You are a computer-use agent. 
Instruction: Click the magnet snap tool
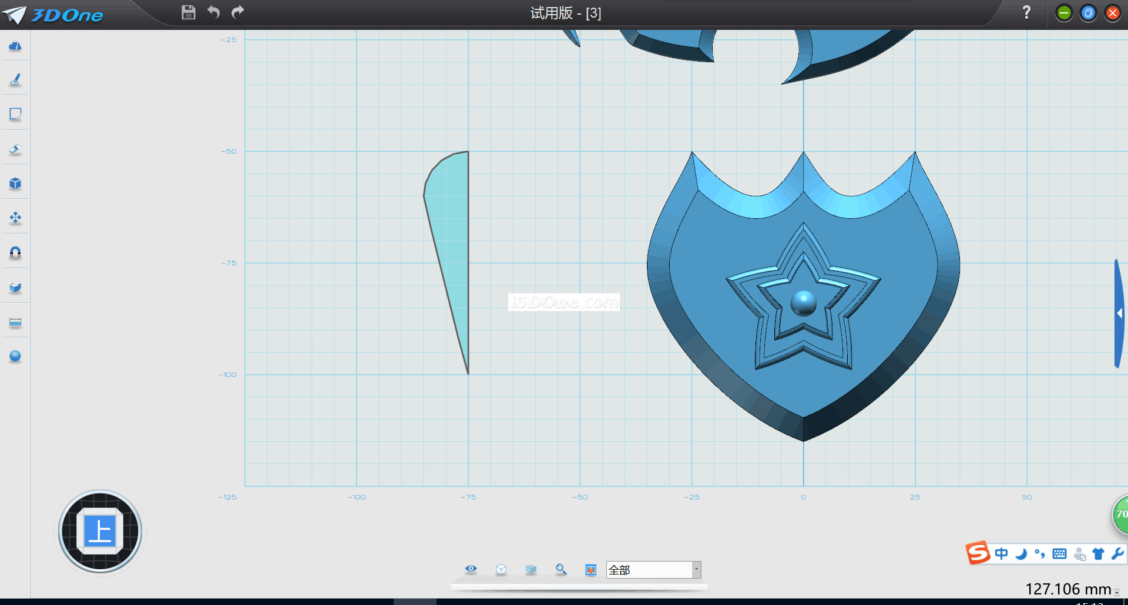tap(15, 252)
